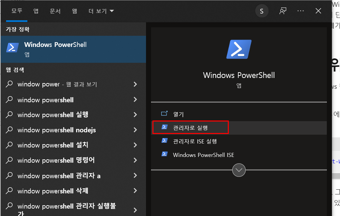
Task: Click search icon beside 'window powershell 관리자 a'
Action: [9, 175]
